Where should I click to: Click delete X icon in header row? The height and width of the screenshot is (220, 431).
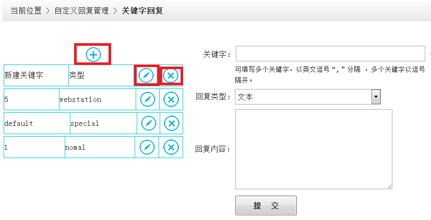coord(171,76)
